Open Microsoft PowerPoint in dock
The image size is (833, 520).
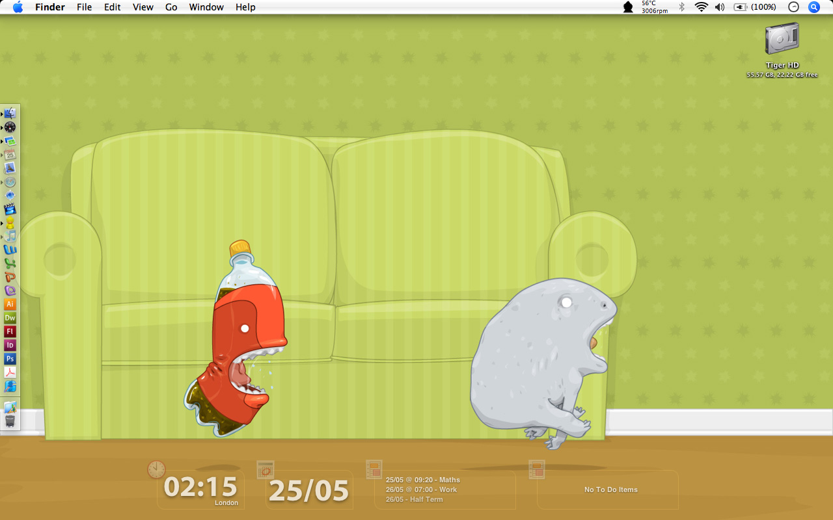point(10,277)
